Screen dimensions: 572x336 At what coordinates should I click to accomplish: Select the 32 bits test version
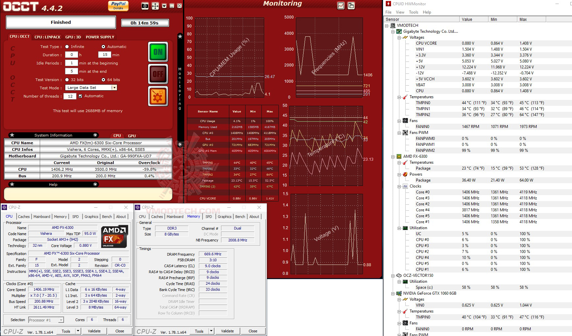point(67,80)
